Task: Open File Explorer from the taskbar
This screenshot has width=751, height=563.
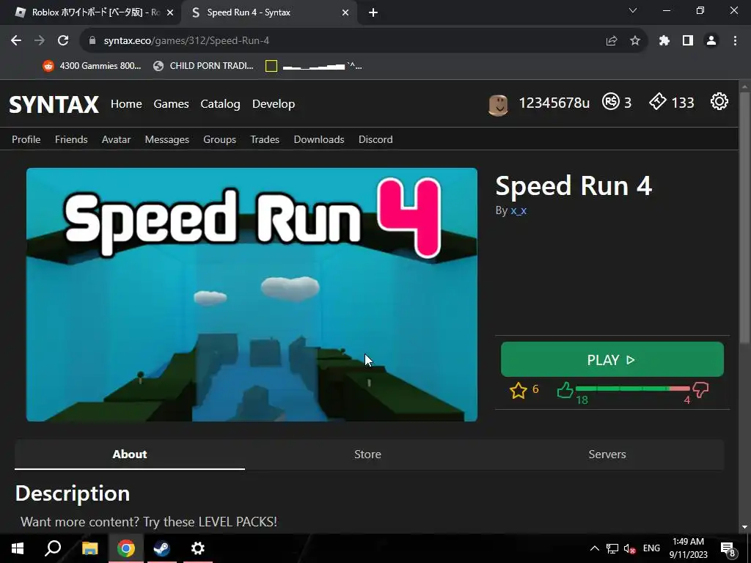Action: 89,548
